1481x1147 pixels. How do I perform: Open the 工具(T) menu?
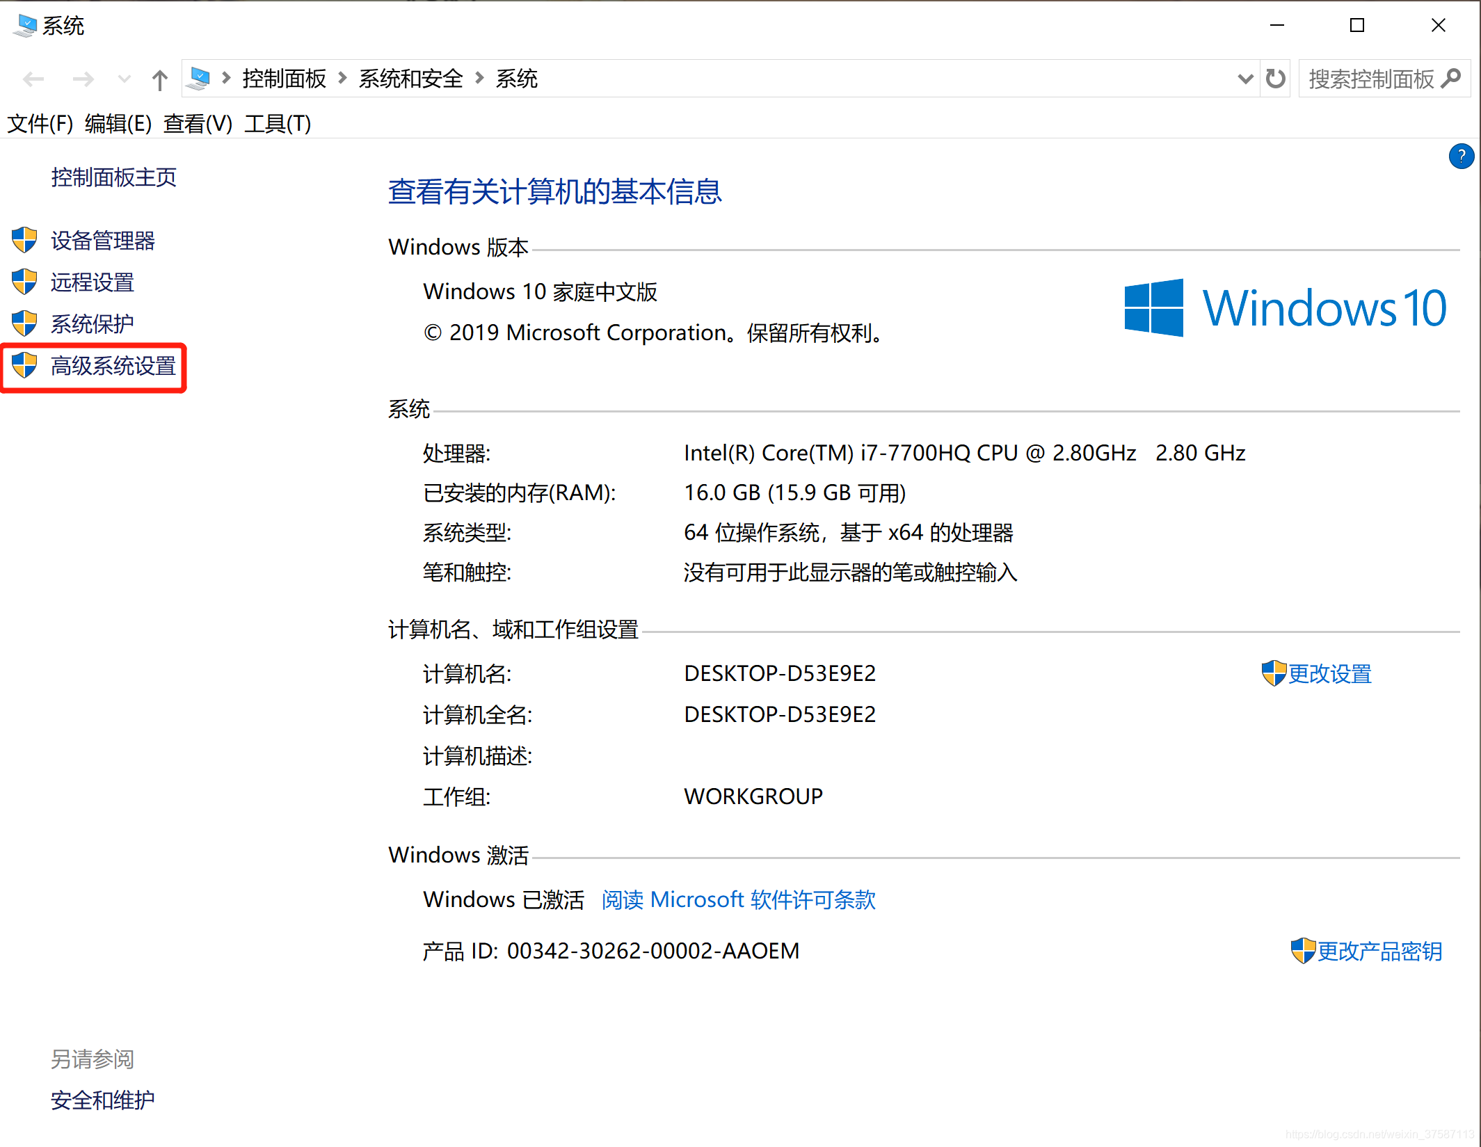point(277,124)
